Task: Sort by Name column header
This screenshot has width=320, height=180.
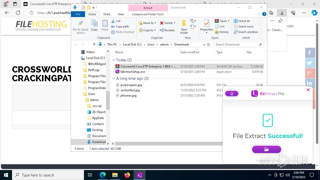Action: (x=146, y=52)
